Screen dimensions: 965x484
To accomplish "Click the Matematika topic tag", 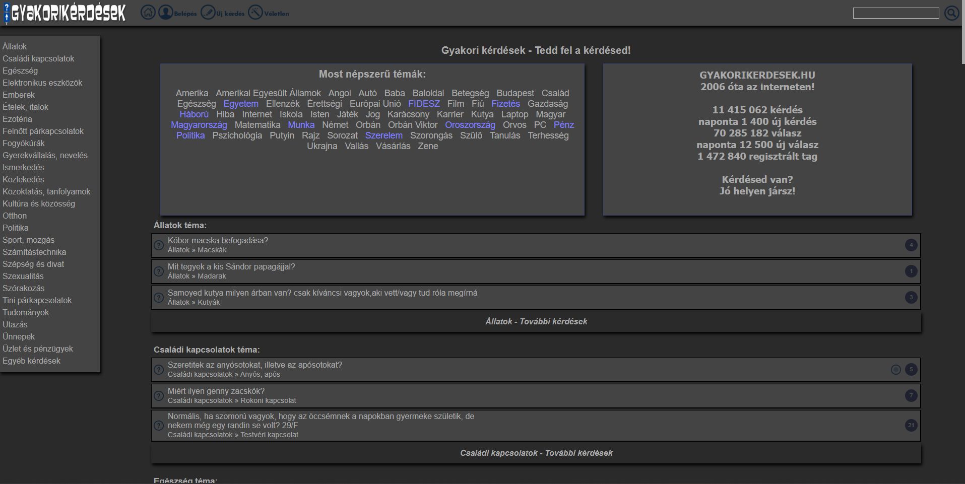I will click(x=258, y=125).
